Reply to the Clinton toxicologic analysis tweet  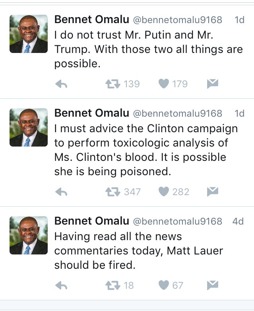61,192
